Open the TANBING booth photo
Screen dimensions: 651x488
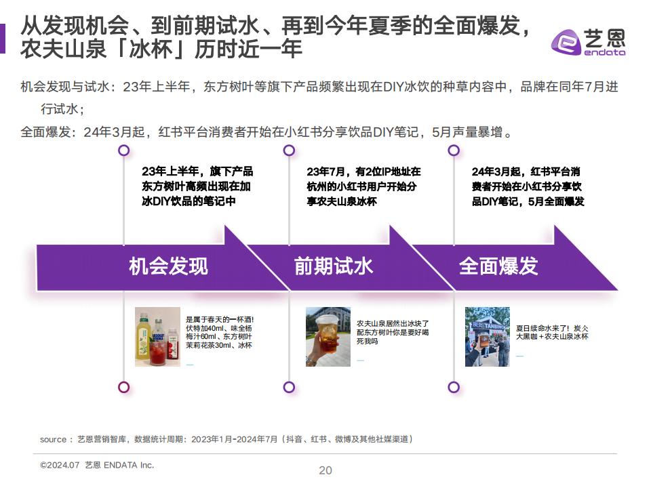[x=488, y=337]
